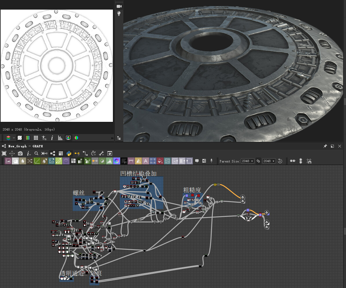Click the light bulb icon in the 3D view
Viewport: 346px width, 288px height.
pos(119,13)
